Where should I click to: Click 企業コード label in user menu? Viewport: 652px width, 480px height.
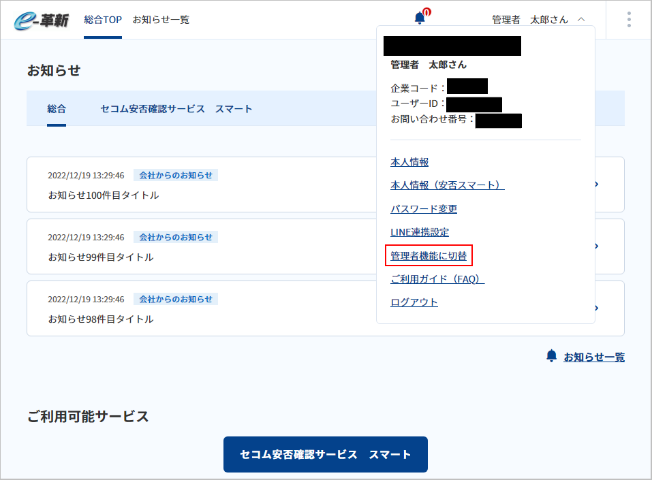click(x=418, y=88)
